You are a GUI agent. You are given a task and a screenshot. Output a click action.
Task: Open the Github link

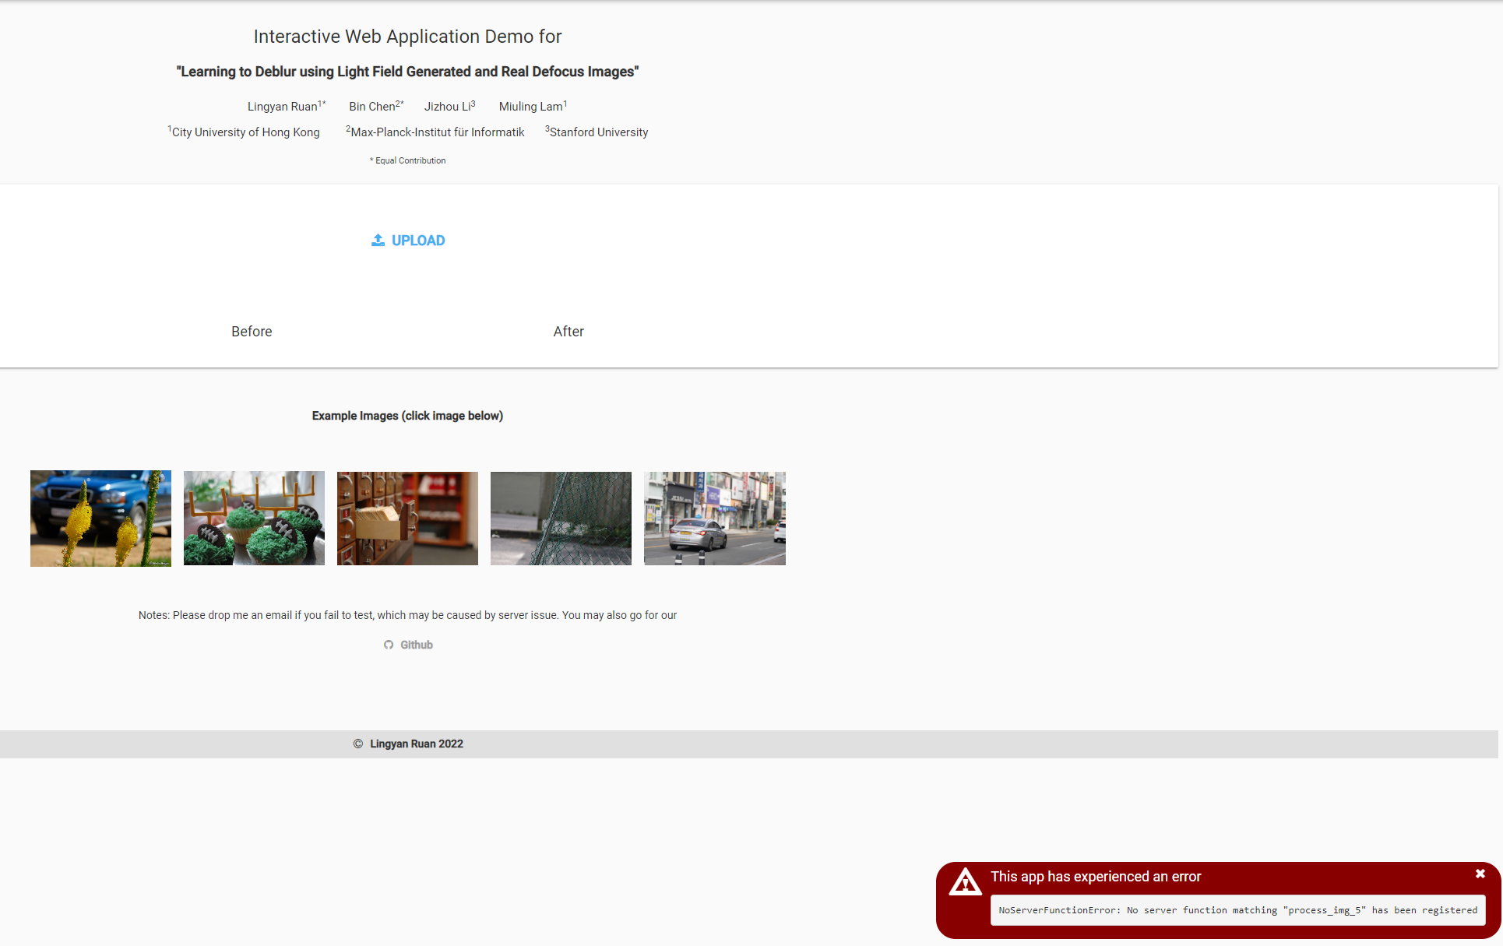click(x=408, y=645)
